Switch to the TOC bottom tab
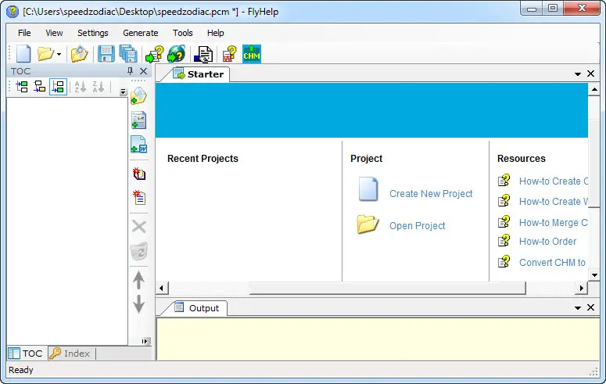This screenshot has height=384, width=606. tap(26, 353)
